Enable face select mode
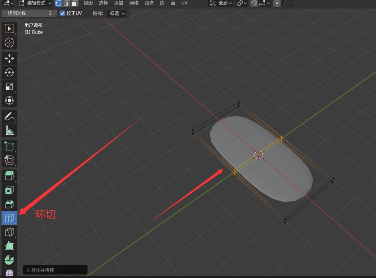 (74, 3)
